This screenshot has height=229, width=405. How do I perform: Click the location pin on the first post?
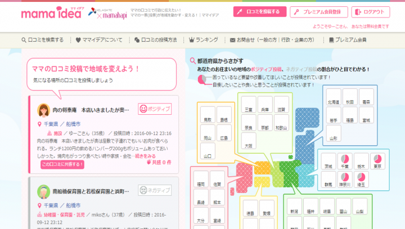click(39, 124)
